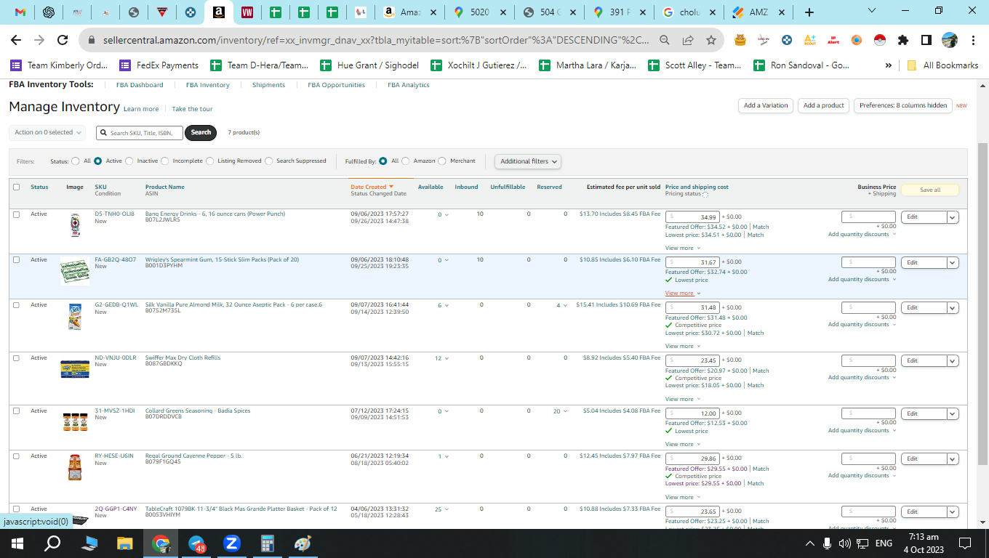Filter Fulfilled By Merchant
The width and height of the screenshot is (989, 558).
click(x=442, y=161)
